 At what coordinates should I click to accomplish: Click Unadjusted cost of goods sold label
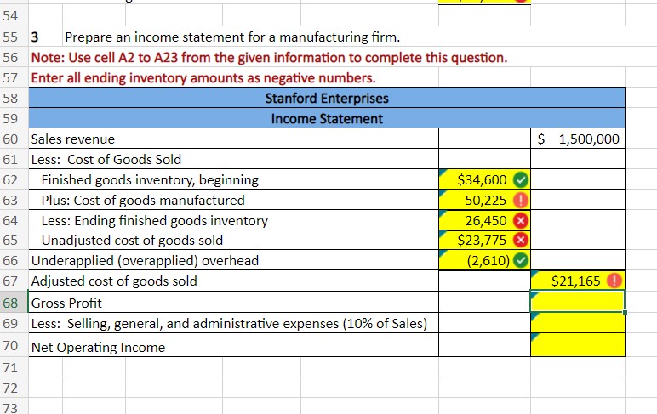132,241
